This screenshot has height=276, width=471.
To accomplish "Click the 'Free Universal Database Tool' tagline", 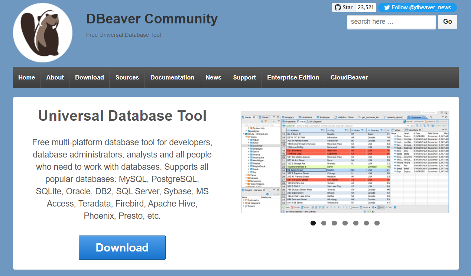I will tap(124, 35).
